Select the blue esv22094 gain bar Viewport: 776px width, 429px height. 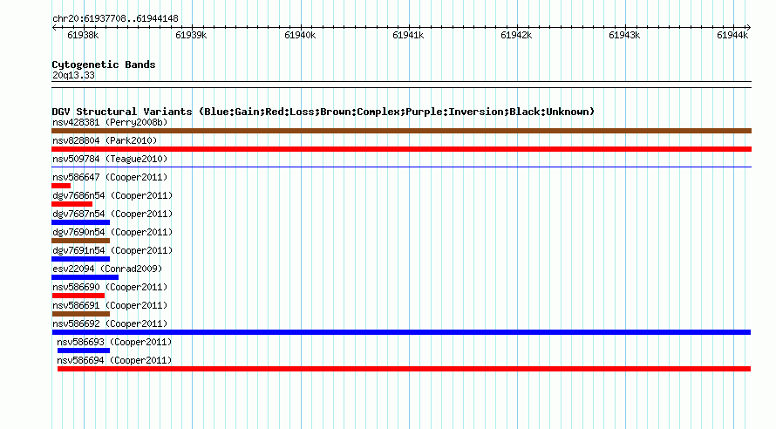pyautogui.click(x=85, y=277)
